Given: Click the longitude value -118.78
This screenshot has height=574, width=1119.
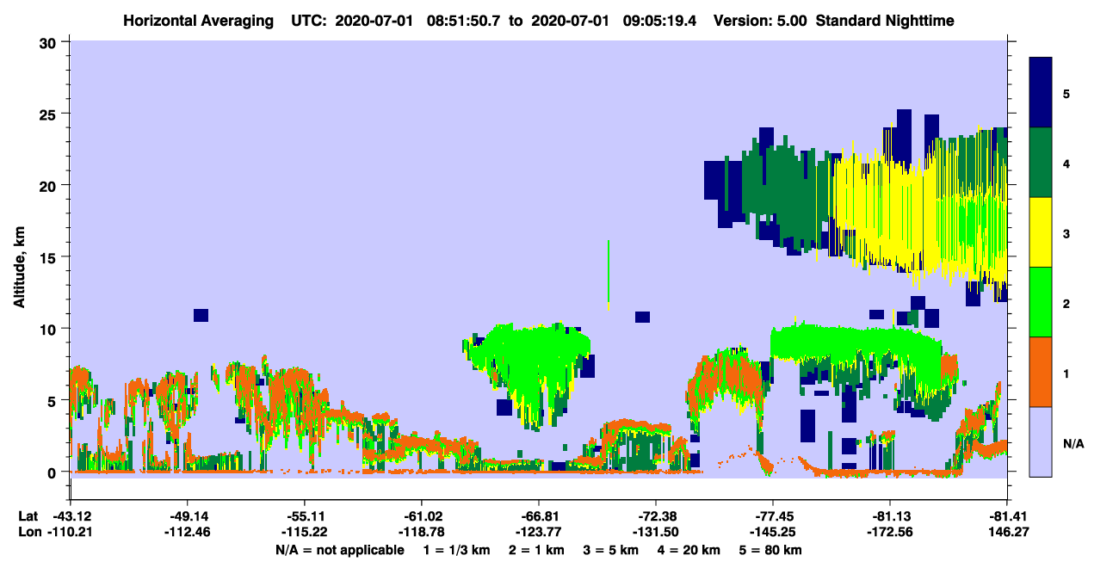Looking at the screenshot, I should tap(422, 532).
